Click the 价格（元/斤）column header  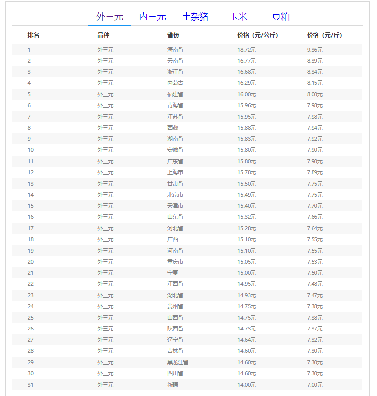(x=324, y=35)
